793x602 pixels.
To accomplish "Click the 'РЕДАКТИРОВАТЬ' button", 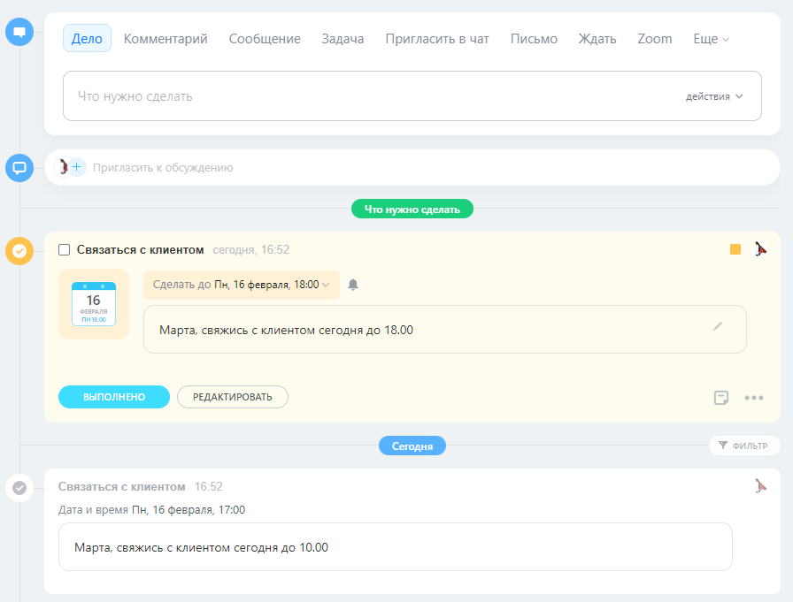I will click(233, 397).
